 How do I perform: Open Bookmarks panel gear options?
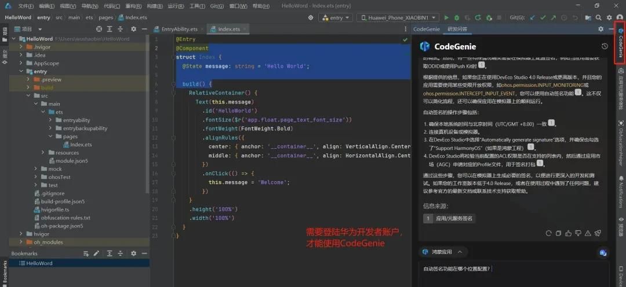(x=134, y=253)
